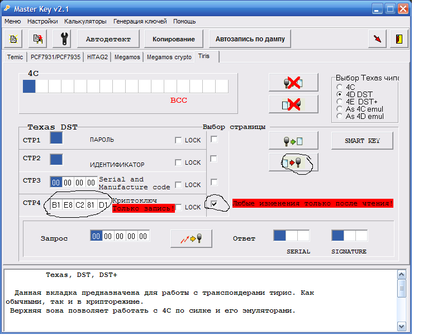Check page selection box for СТР3

[x=214, y=182]
